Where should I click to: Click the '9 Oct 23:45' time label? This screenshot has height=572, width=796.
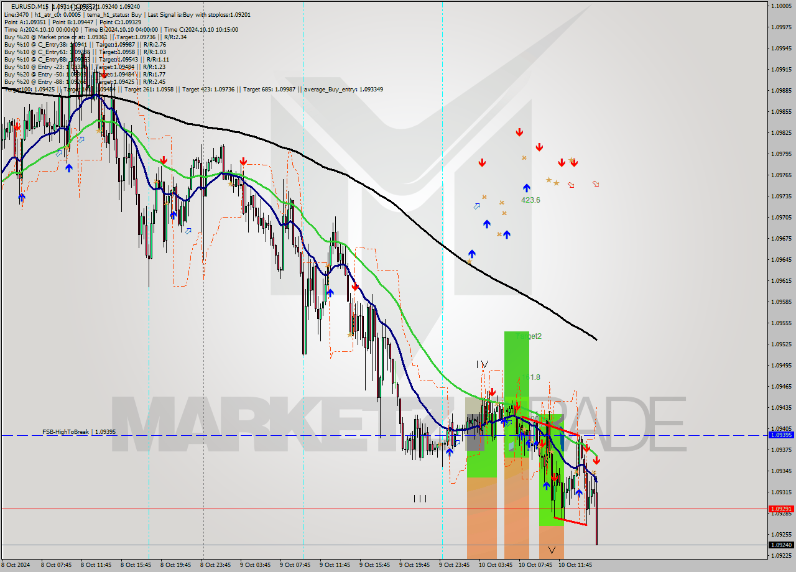[x=455, y=565]
